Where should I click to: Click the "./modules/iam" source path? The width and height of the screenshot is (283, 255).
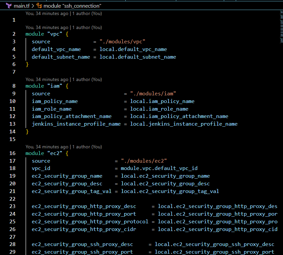pos(153,94)
